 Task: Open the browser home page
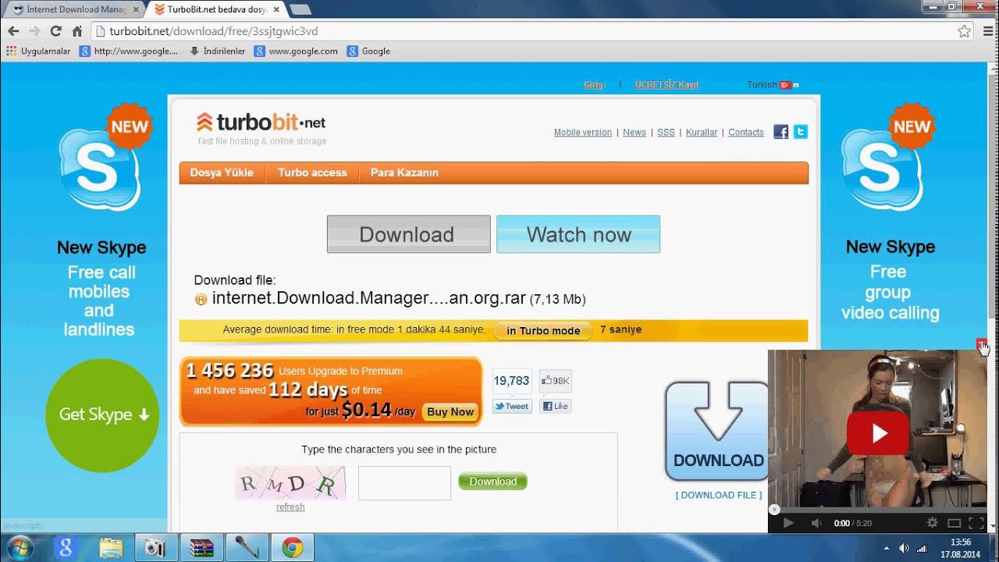[76, 31]
